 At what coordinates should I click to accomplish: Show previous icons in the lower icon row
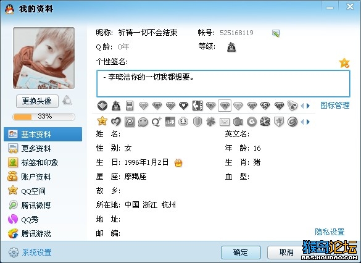coord(302,122)
